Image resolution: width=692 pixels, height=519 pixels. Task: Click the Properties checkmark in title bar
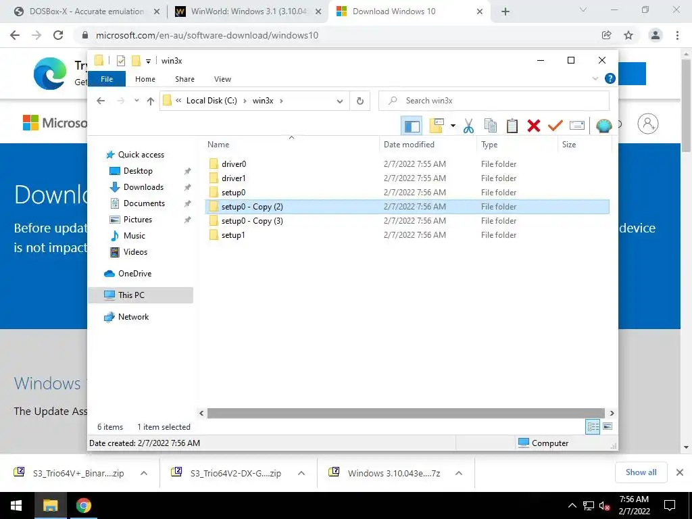pos(120,61)
